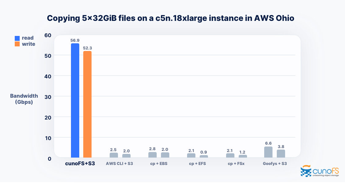Select the cp + EBS write bar
This screenshot has width=345, height=184.
coord(165,155)
